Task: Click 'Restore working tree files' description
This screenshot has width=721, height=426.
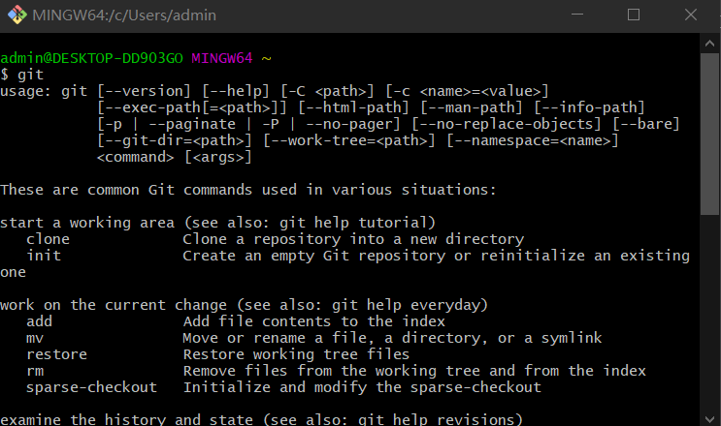Action: 296,354
